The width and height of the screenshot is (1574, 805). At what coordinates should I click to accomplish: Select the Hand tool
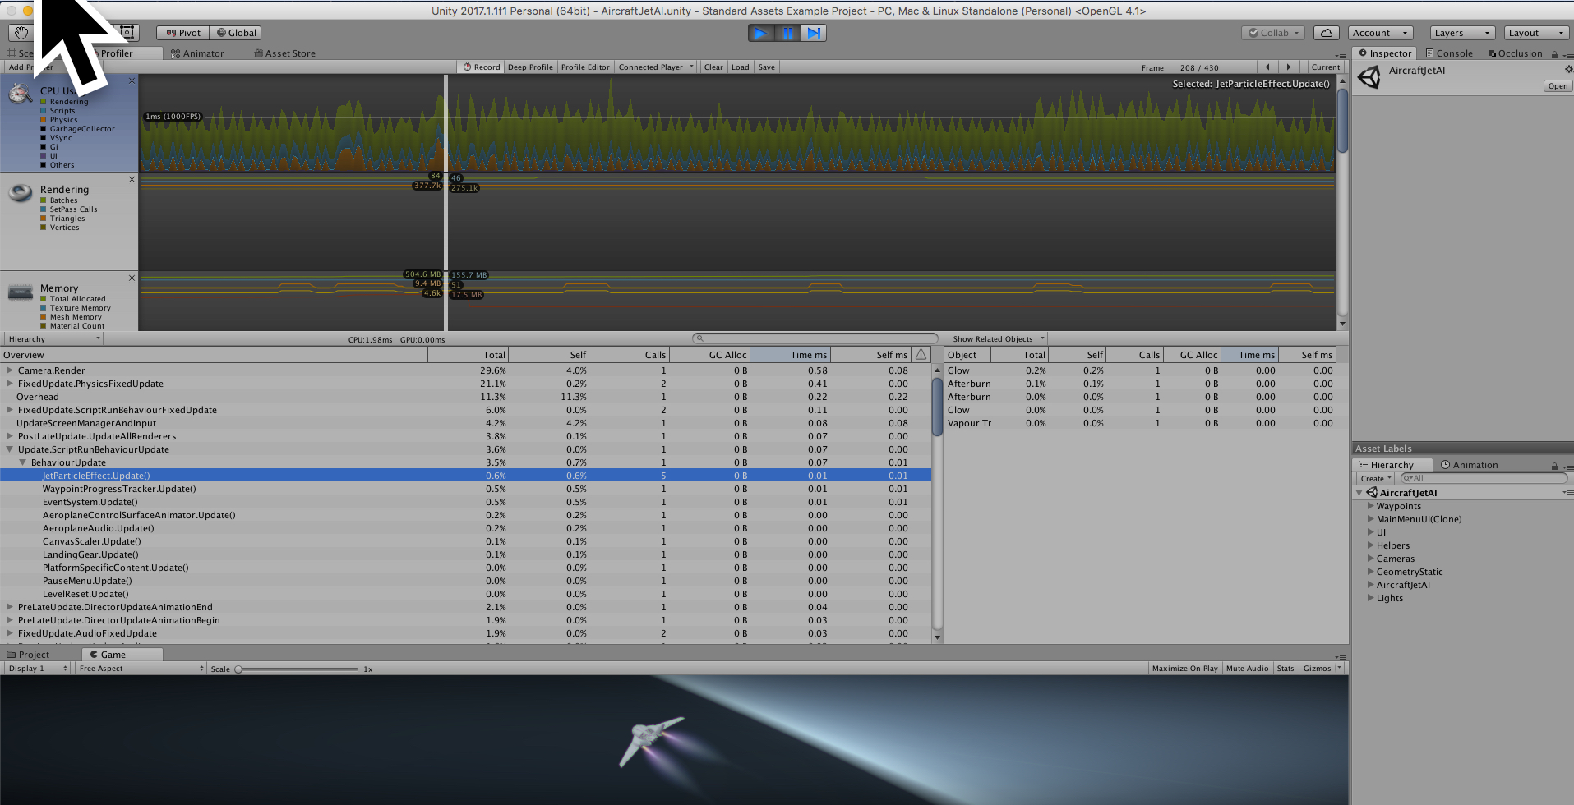(21, 33)
